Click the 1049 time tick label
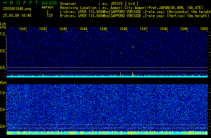Screen dimensions: 211x138 point(184,29)
